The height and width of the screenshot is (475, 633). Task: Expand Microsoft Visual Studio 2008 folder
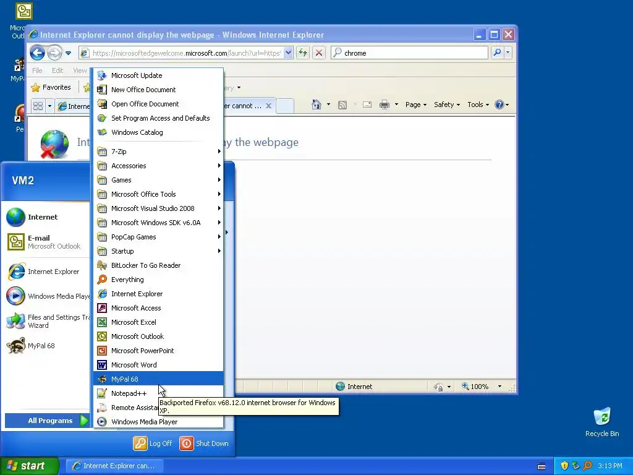click(x=158, y=208)
